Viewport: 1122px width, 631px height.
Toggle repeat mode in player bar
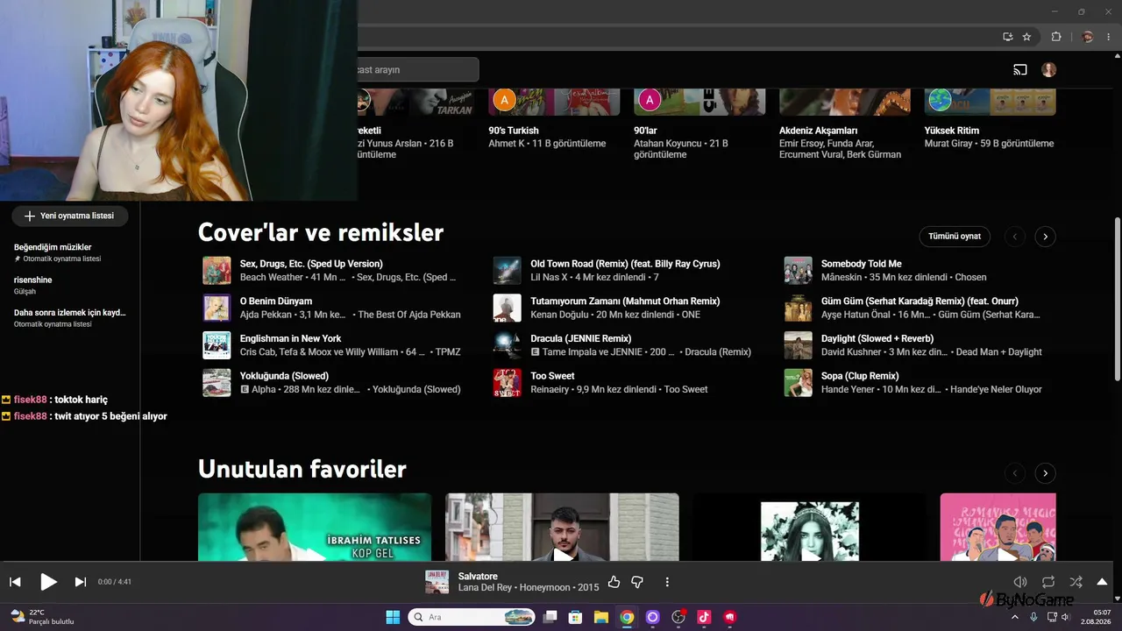tap(1048, 582)
